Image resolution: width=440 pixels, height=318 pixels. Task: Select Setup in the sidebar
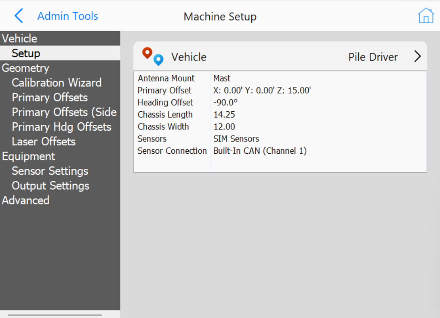[x=60, y=53]
